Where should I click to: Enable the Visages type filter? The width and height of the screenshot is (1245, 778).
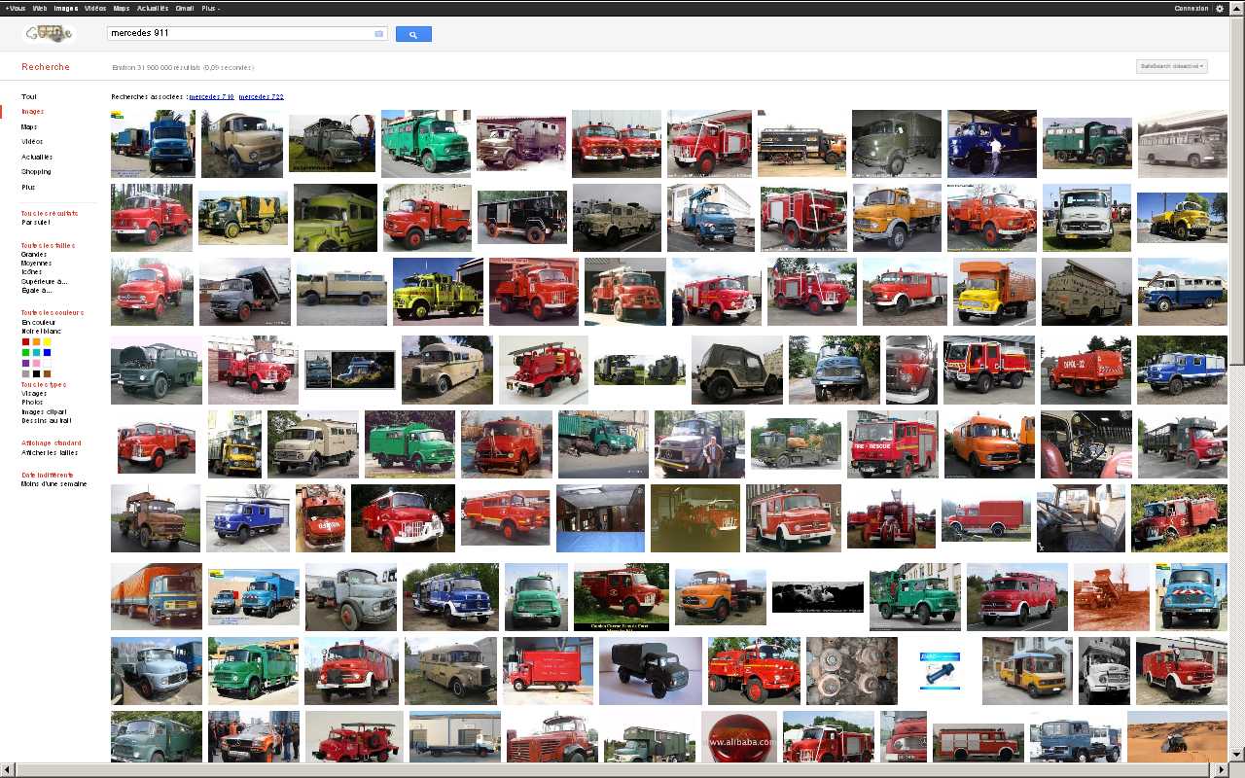[x=34, y=394]
